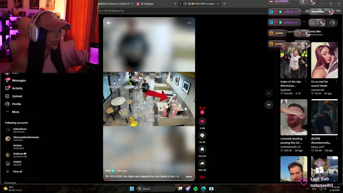Open the weather widget showing 20°C
The height and width of the screenshot is (193, 343).
pyautogui.click(x=13, y=189)
